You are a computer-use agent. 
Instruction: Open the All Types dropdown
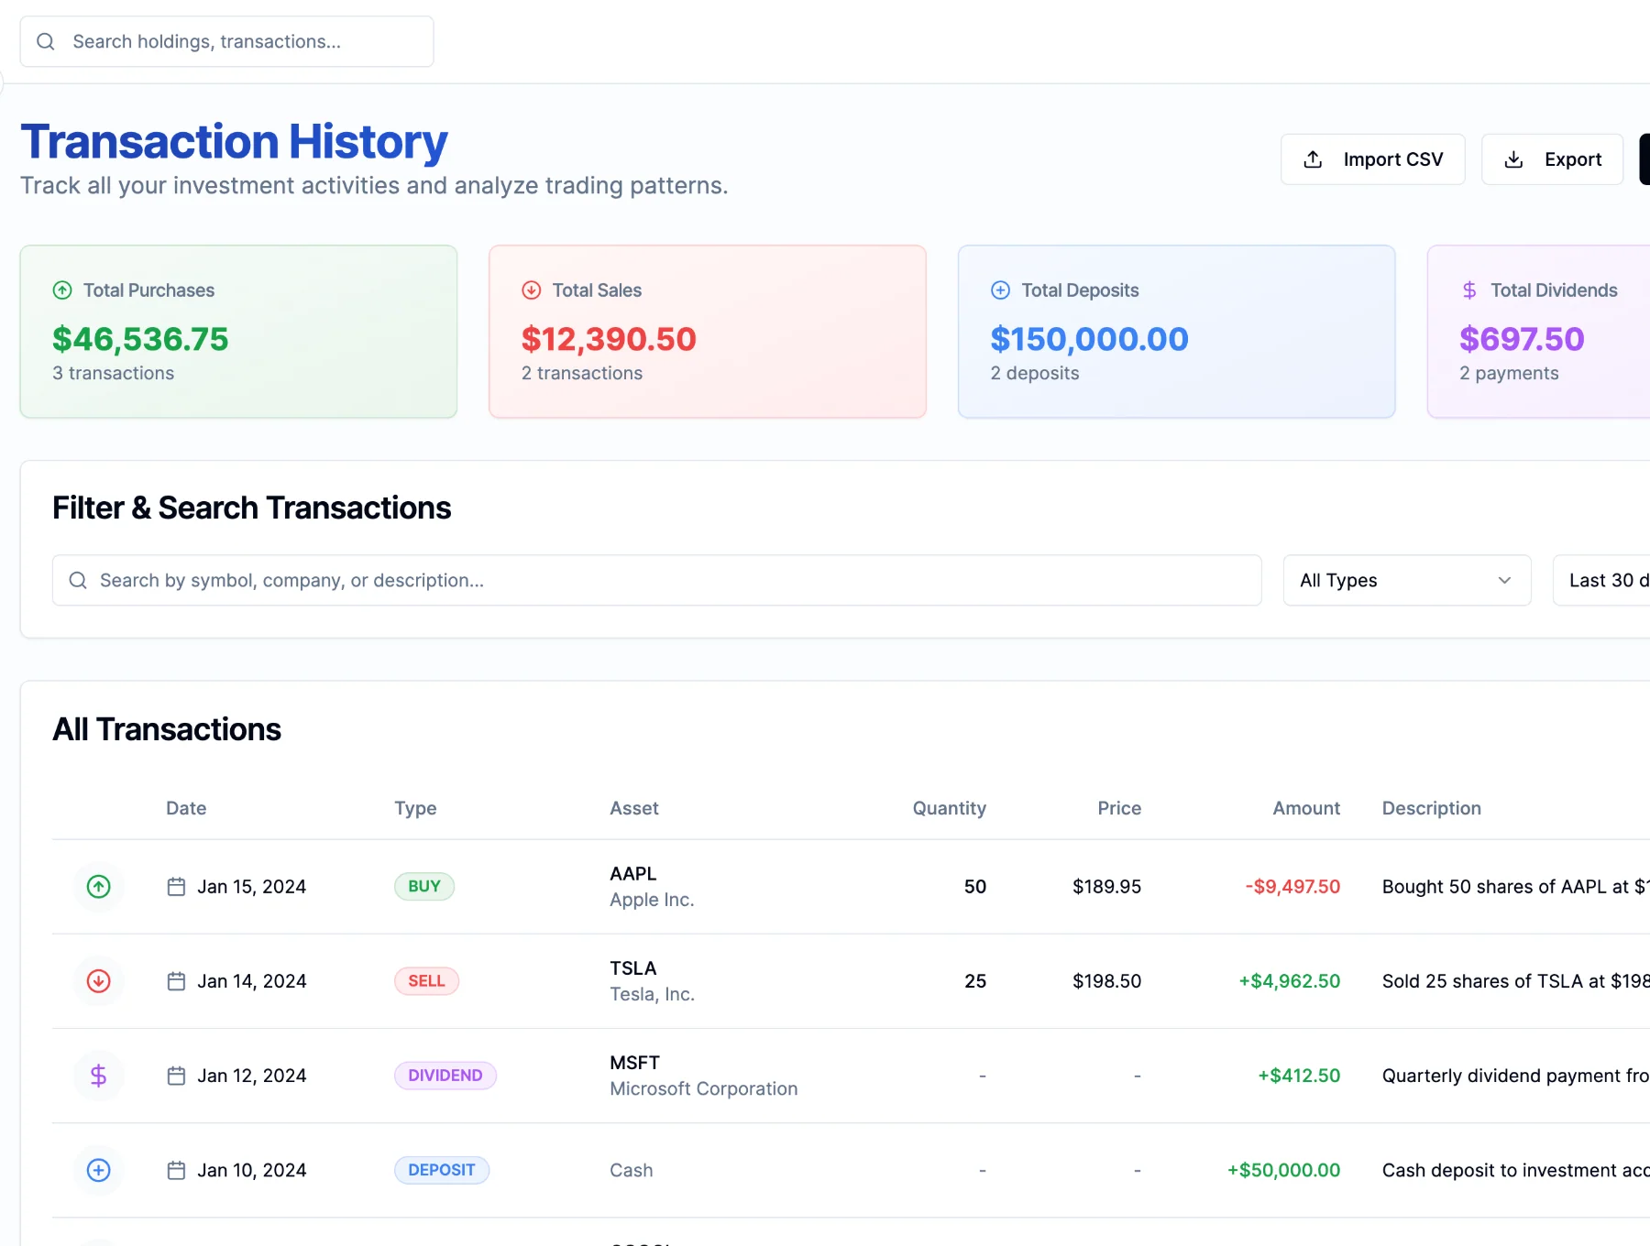pos(1407,580)
